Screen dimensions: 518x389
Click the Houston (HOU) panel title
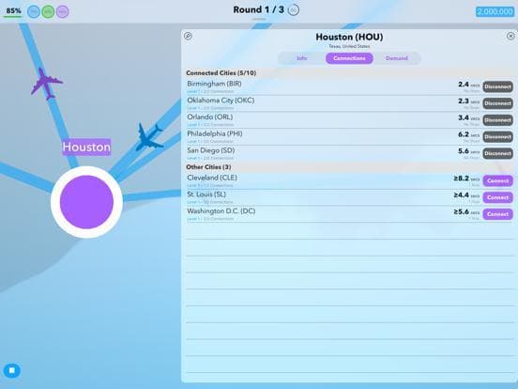pos(349,37)
